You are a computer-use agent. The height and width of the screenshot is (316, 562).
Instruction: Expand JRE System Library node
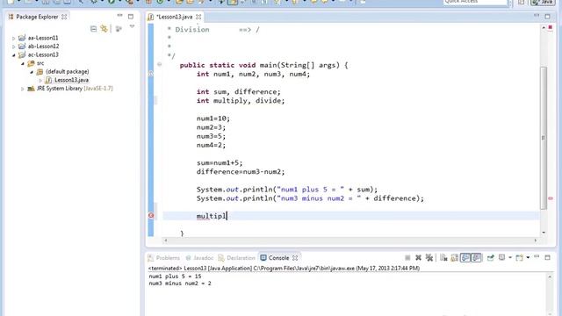22,89
